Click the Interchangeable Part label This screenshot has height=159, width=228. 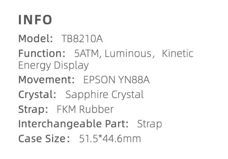(x=74, y=124)
